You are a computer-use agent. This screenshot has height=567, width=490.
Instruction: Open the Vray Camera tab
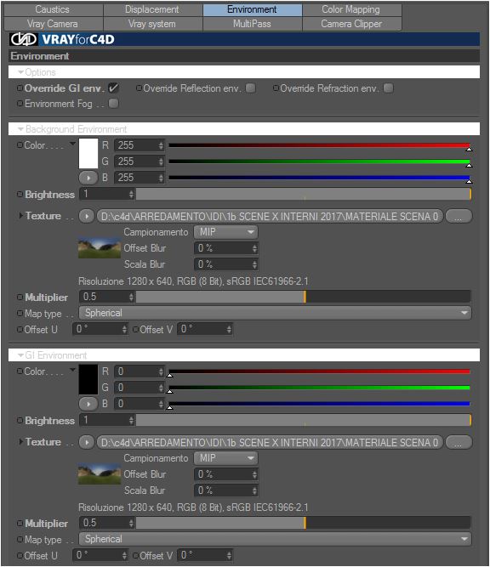(x=54, y=24)
